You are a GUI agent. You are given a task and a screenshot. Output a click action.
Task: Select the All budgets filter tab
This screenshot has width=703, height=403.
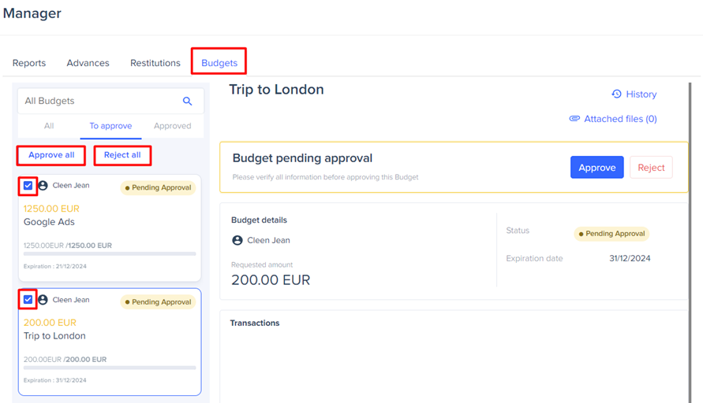pyautogui.click(x=49, y=126)
